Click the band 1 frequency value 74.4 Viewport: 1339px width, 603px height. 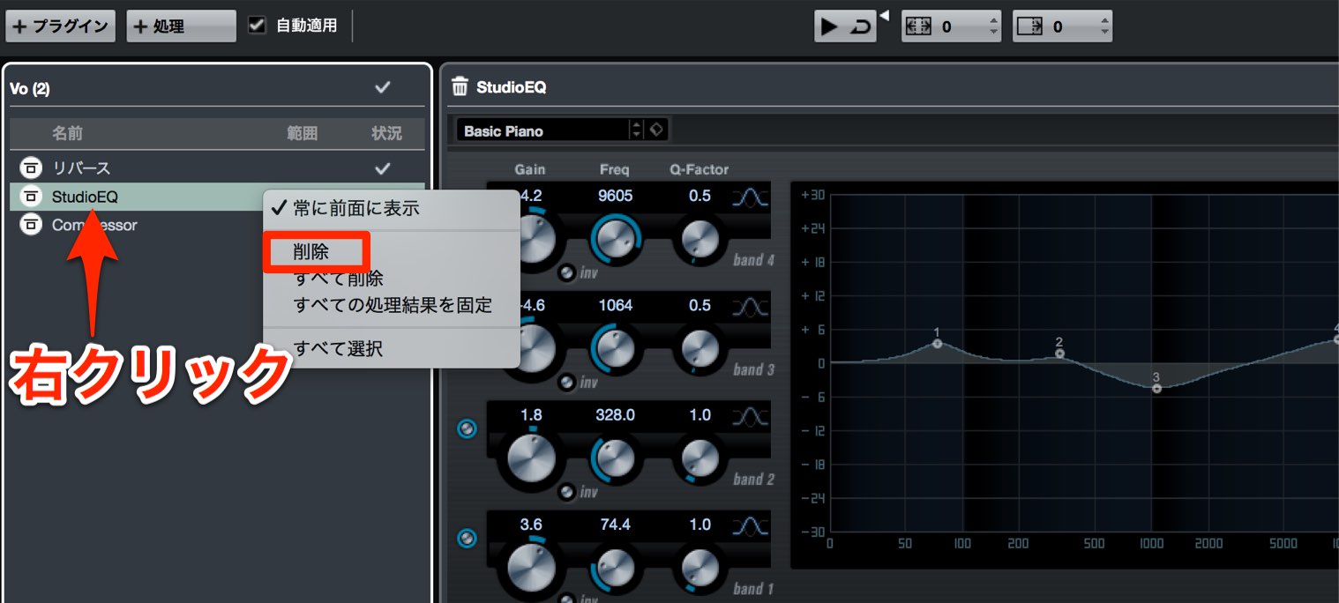[x=615, y=524]
